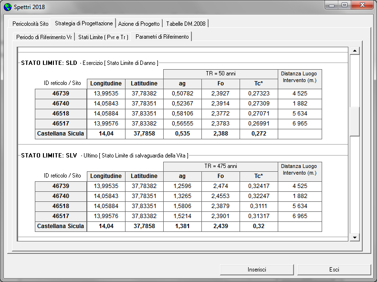The width and height of the screenshot is (377, 282).
Task: Select the Parametri di Riferimento subtab
Action: pos(162,37)
